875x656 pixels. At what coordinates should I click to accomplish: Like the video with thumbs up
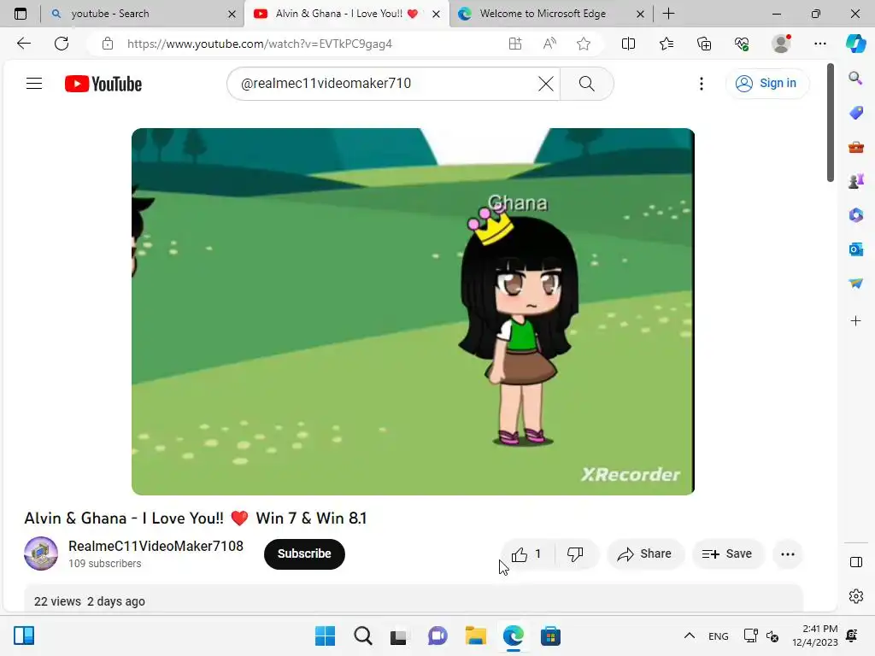(527, 553)
